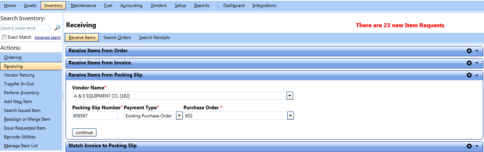Switch to the Search Receipts tab
Screen dimensions: 484x152
coord(154,38)
